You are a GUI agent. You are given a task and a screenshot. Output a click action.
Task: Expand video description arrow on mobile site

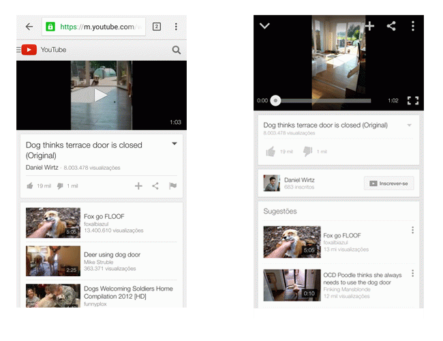pyautogui.click(x=174, y=144)
